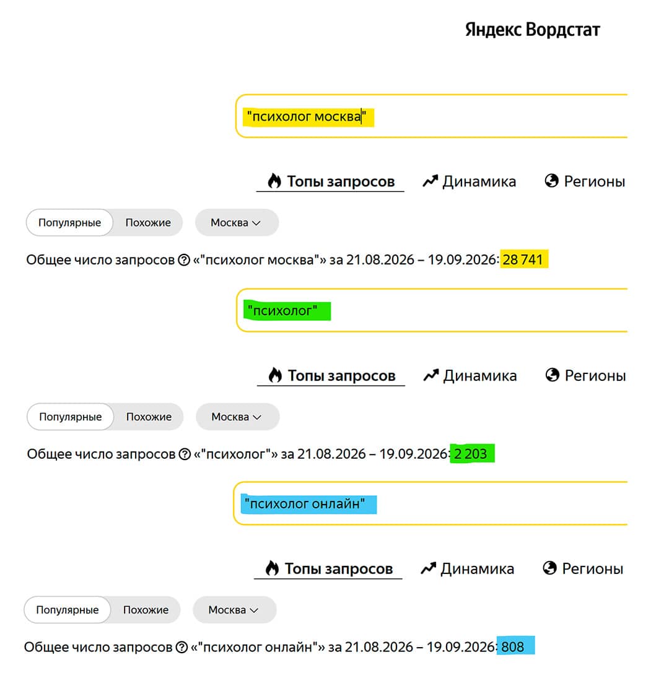Expand the Москва region dropdown in first block
Image resolution: width=669 pixels, height=691 pixels.
[x=237, y=222]
